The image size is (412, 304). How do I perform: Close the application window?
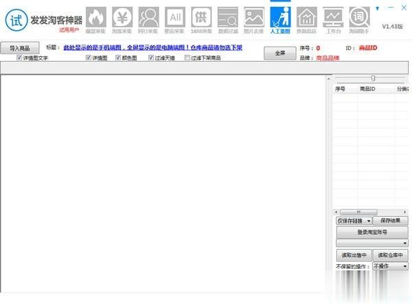point(404,8)
